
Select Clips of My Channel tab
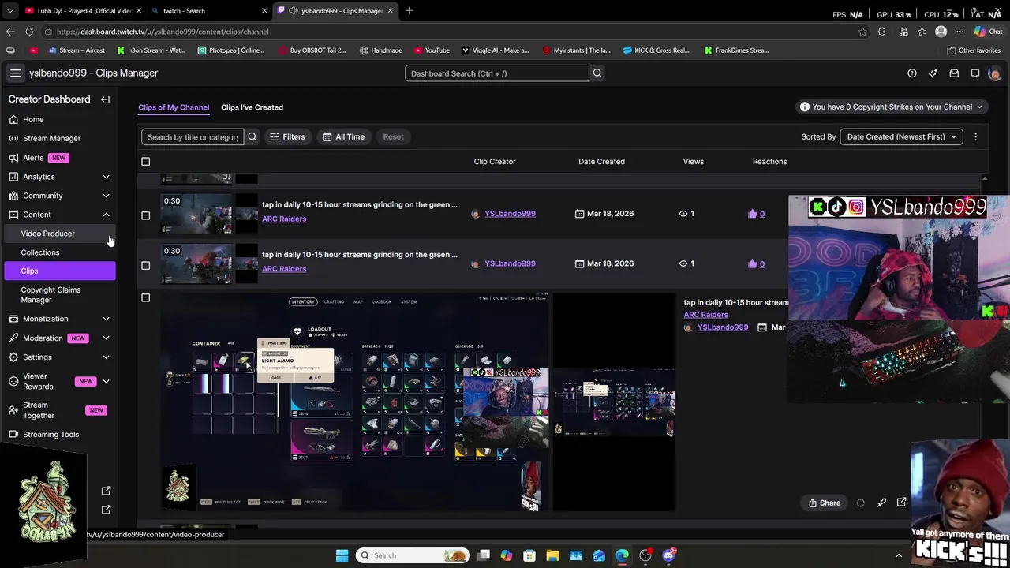(x=174, y=107)
